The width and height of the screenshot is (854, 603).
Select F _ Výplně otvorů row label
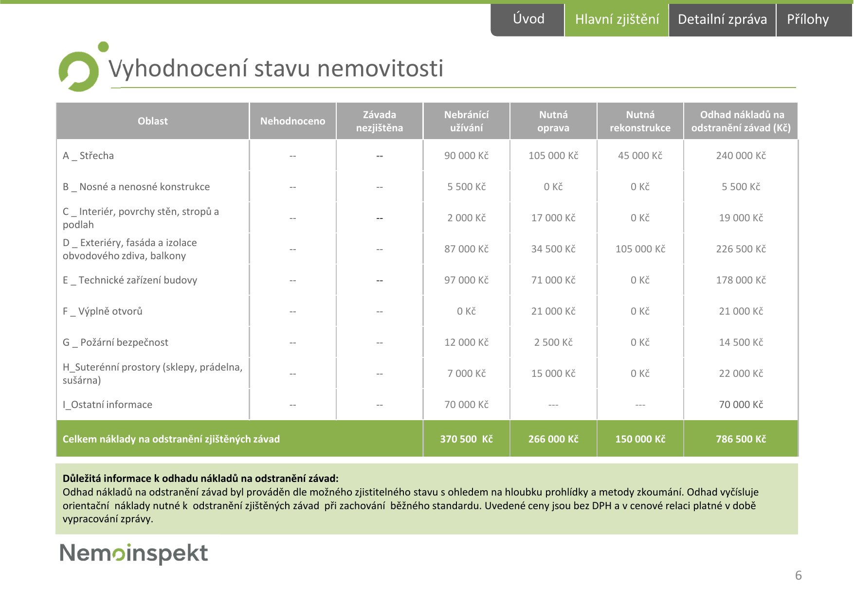(103, 311)
